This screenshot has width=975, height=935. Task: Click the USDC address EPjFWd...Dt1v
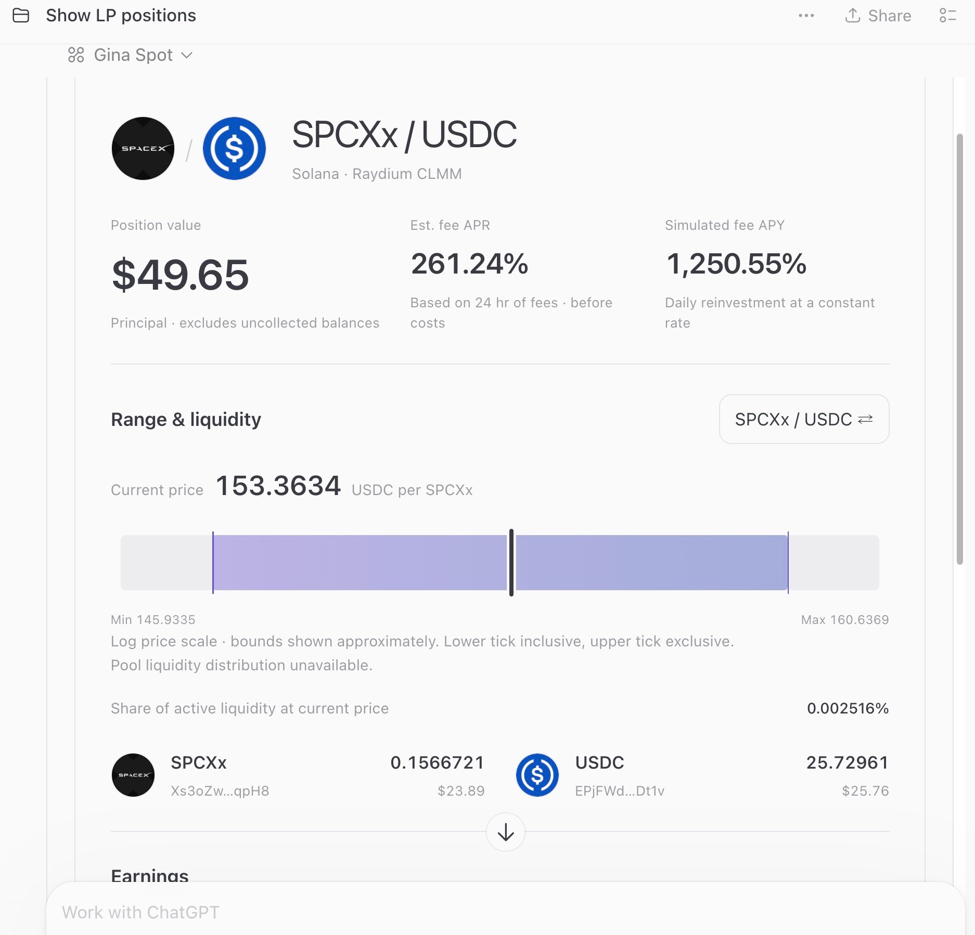tap(620, 791)
